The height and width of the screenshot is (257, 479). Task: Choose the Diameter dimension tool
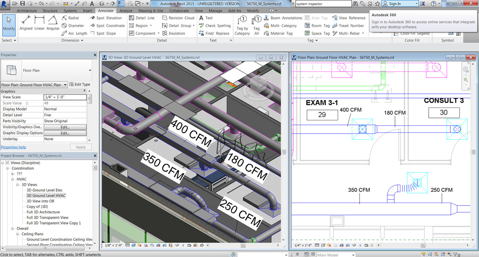pos(73,26)
